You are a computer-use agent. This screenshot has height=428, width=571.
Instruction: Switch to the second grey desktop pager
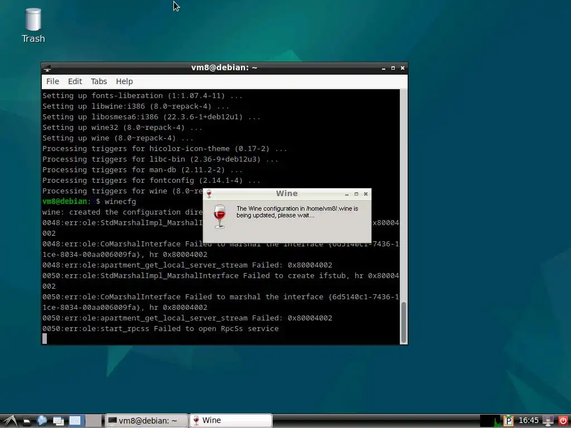(94, 421)
